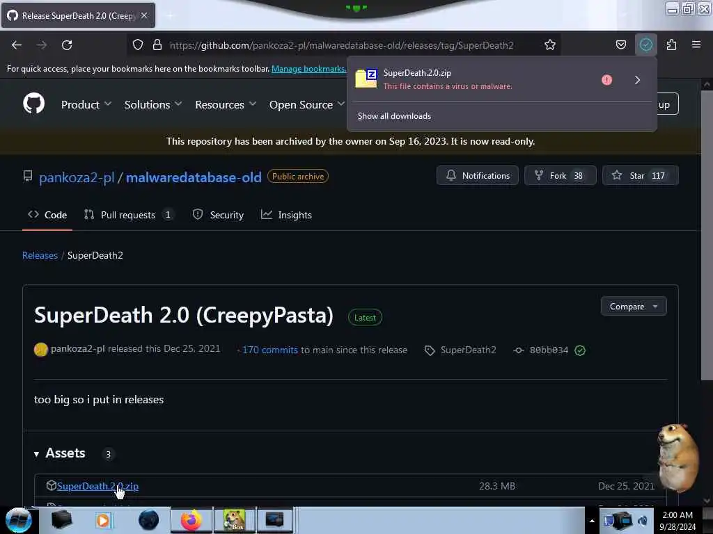Click the page vertical scrollbar thumb
Screen dimensions: 713x534
pyautogui.click(x=706, y=235)
